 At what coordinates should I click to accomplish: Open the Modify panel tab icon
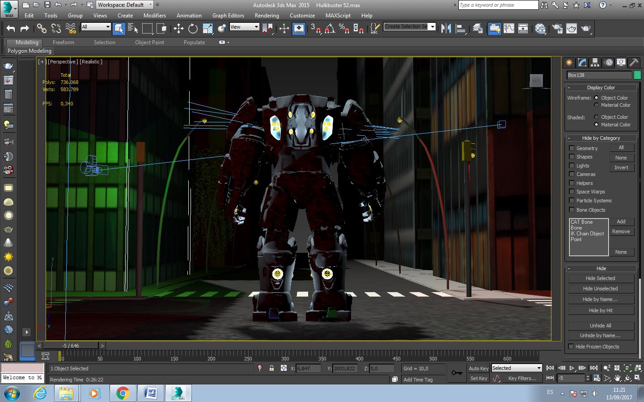coord(582,63)
